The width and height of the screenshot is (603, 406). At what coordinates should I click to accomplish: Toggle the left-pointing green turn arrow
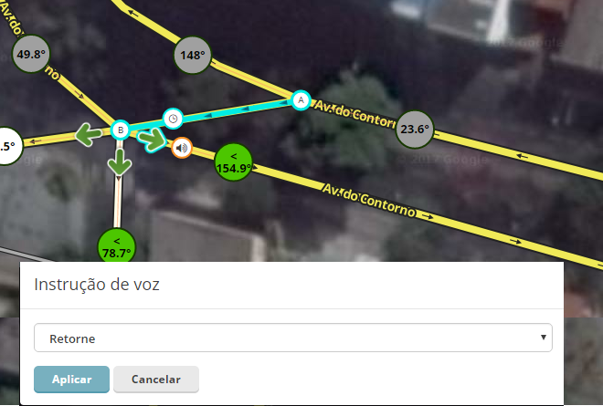(x=89, y=134)
